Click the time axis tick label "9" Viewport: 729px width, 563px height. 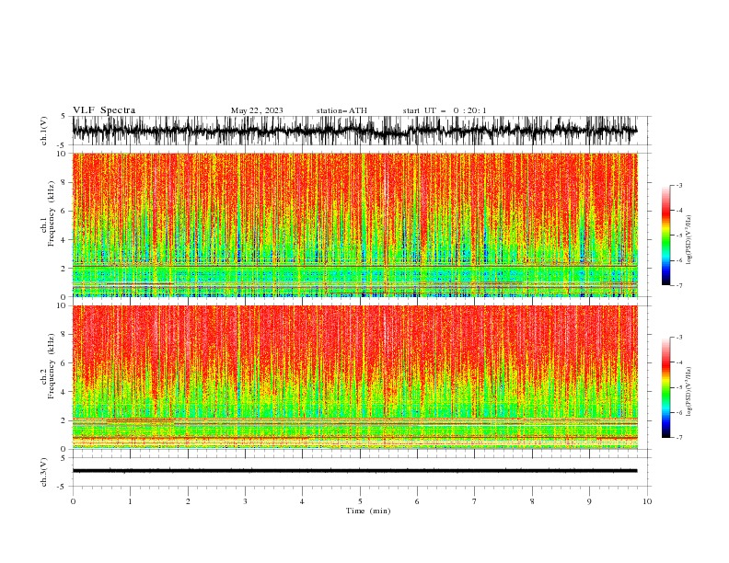pos(589,501)
